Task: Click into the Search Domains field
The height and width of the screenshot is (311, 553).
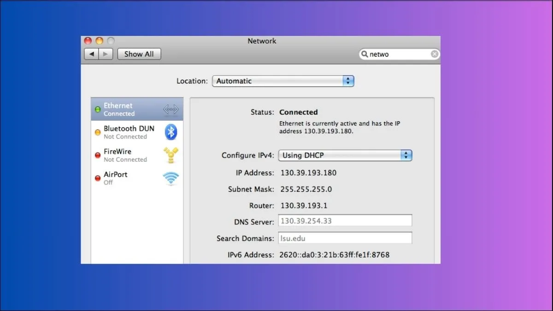Action: click(345, 238)
